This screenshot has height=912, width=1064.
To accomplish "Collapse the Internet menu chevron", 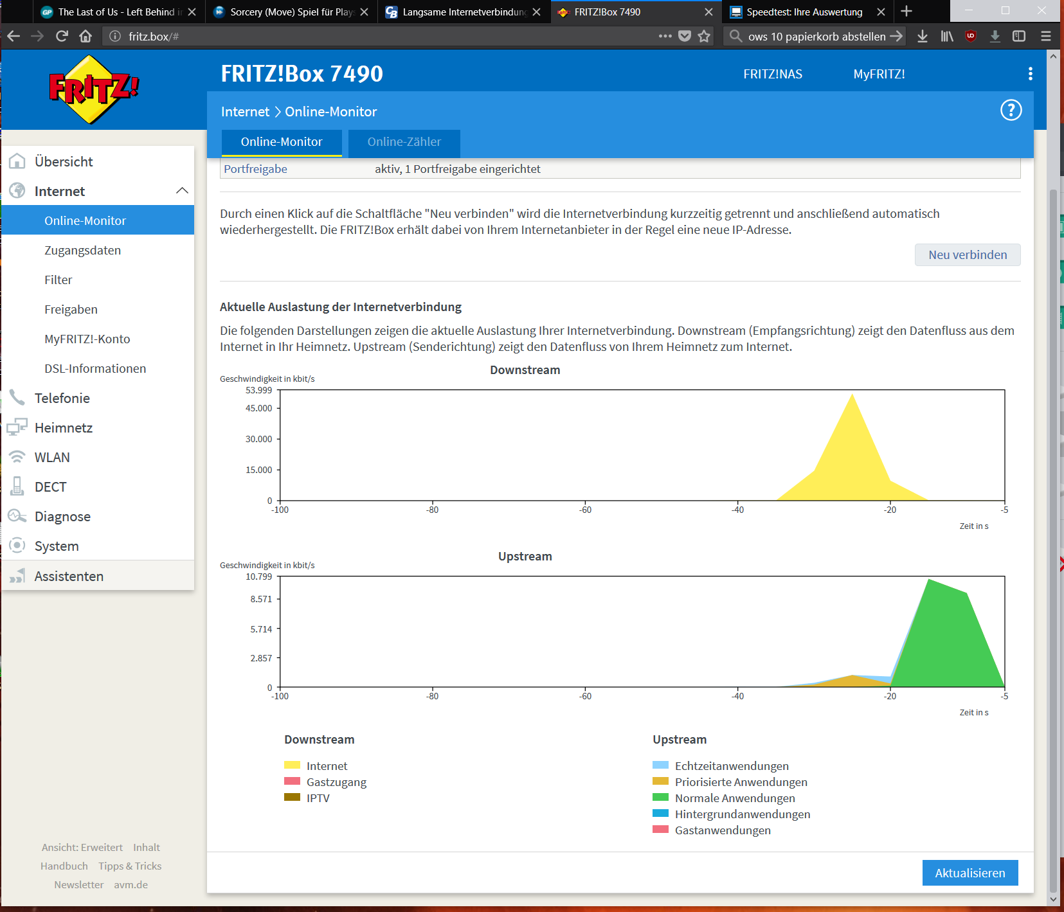I will 182,191.
